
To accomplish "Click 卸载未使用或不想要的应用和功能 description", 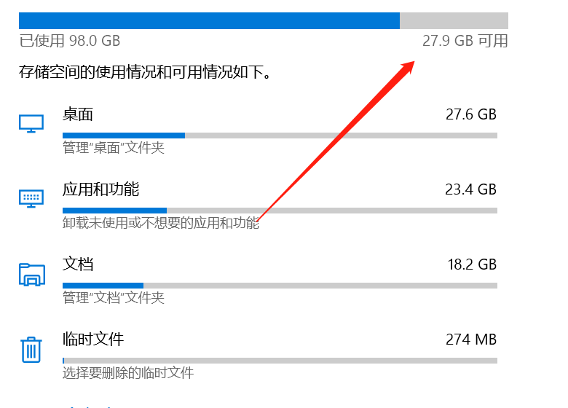I will coord(161,223).
